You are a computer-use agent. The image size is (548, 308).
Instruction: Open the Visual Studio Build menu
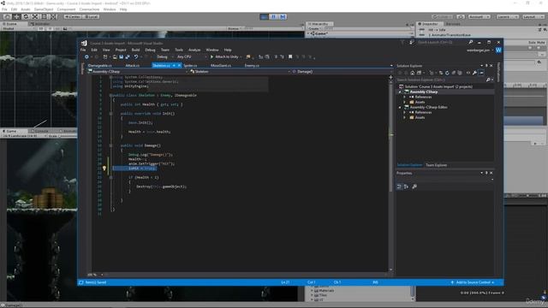click(x=135, y=50)
